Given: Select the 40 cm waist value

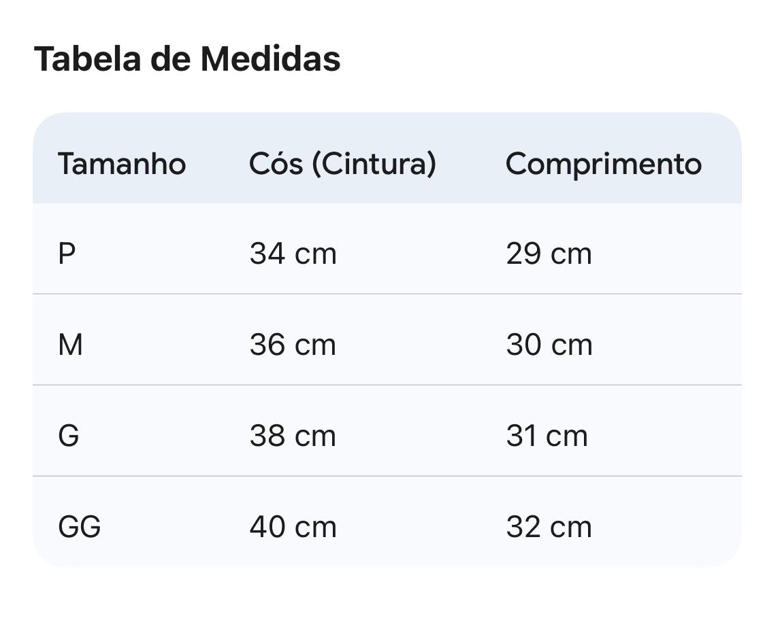Looking at the screenshot, I should (293, 527).
